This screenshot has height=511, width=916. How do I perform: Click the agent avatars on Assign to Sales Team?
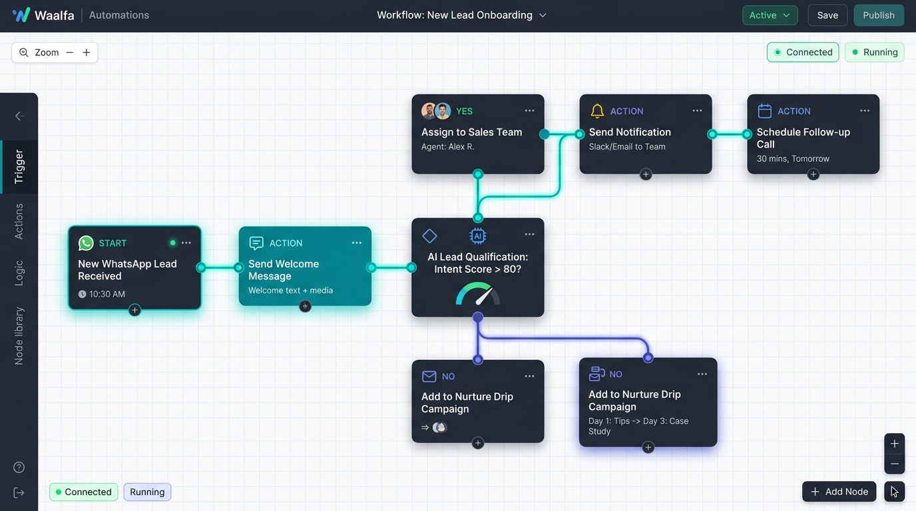436,111
